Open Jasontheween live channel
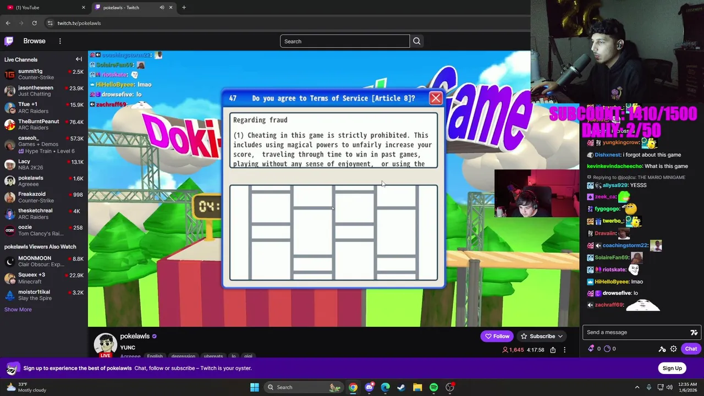Viewport: 704px width, 396px height. (44, 91)
